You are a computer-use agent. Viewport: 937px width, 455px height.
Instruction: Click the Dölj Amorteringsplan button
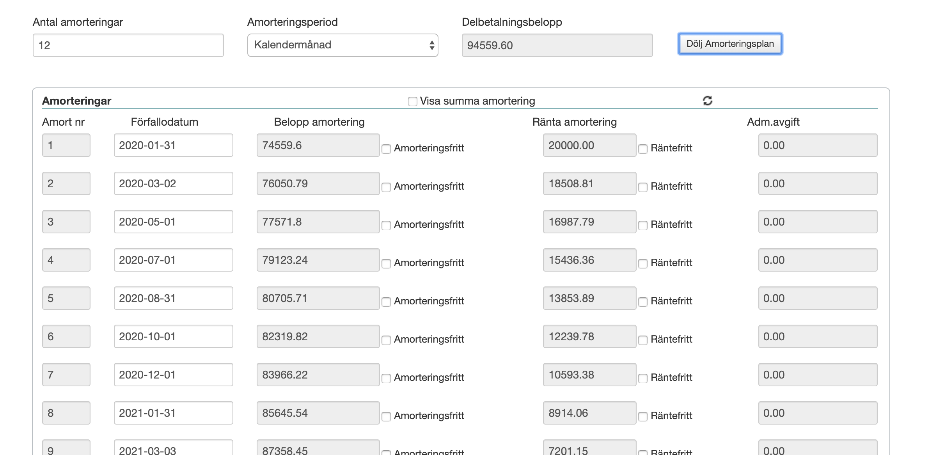tap(730, 44)
